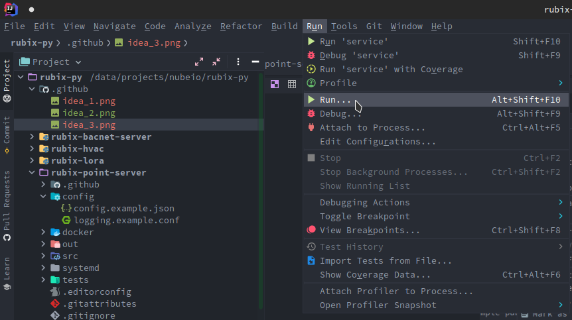
Task: Open the Help menu
Action: pos(441,27)
